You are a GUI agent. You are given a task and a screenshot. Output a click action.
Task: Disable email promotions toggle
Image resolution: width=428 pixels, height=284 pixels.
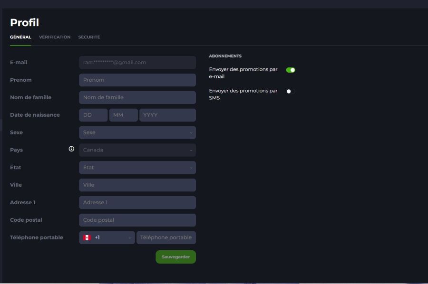click(291, 70)
